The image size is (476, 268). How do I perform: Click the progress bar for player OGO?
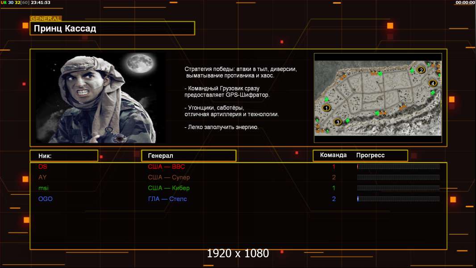[398, 199]
